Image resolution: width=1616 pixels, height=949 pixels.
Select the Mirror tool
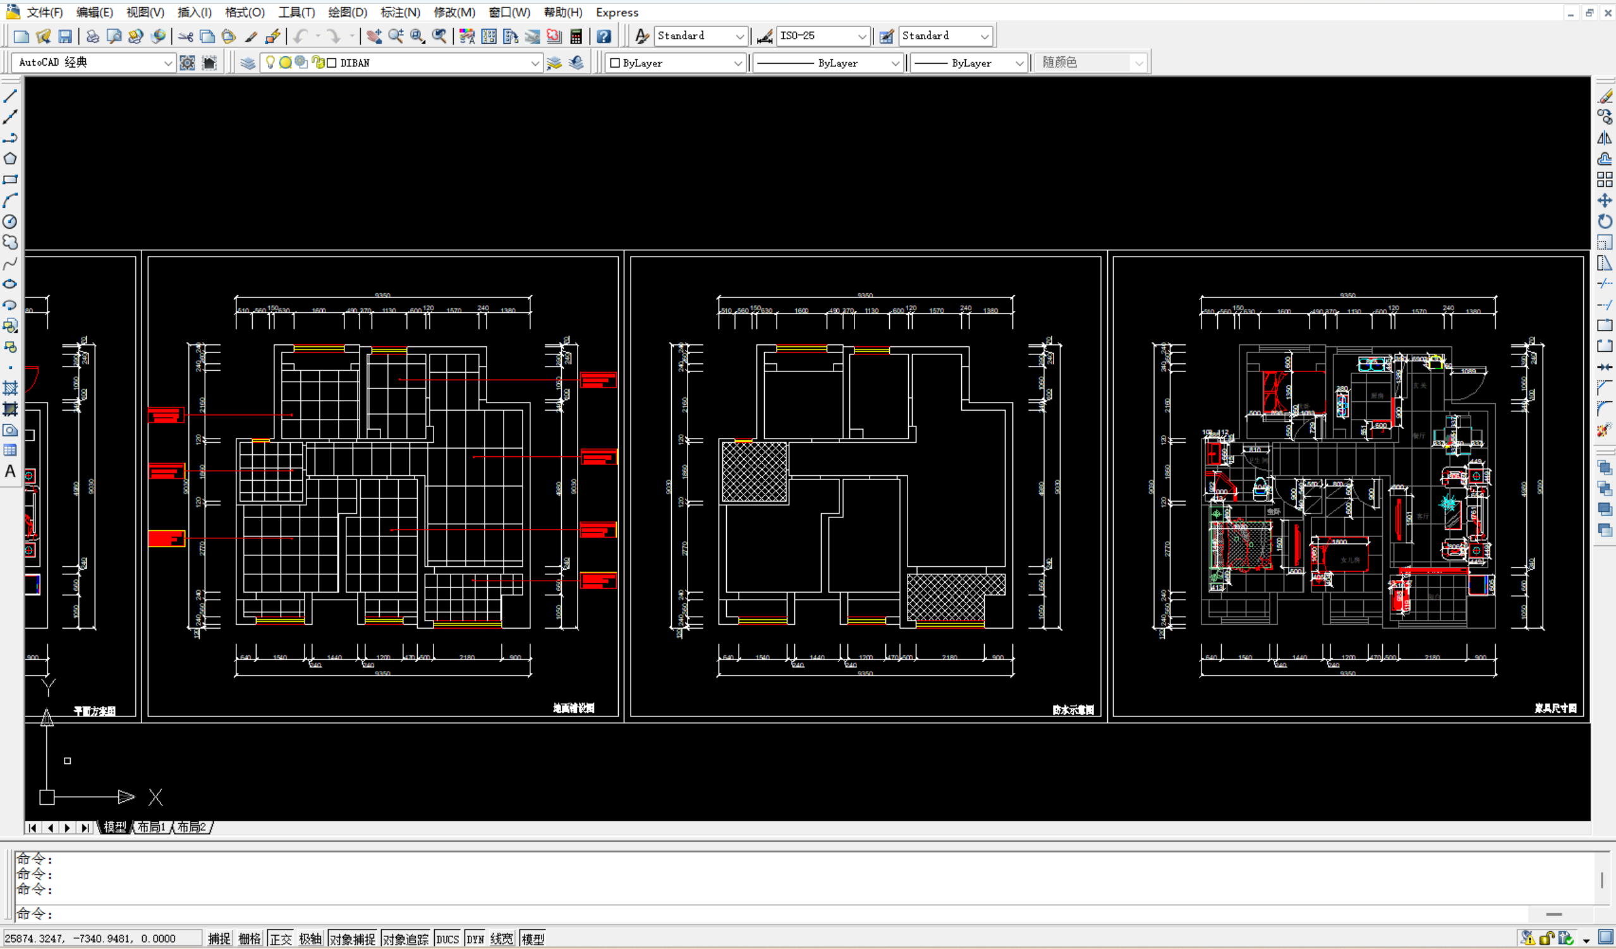(1605, 138)
